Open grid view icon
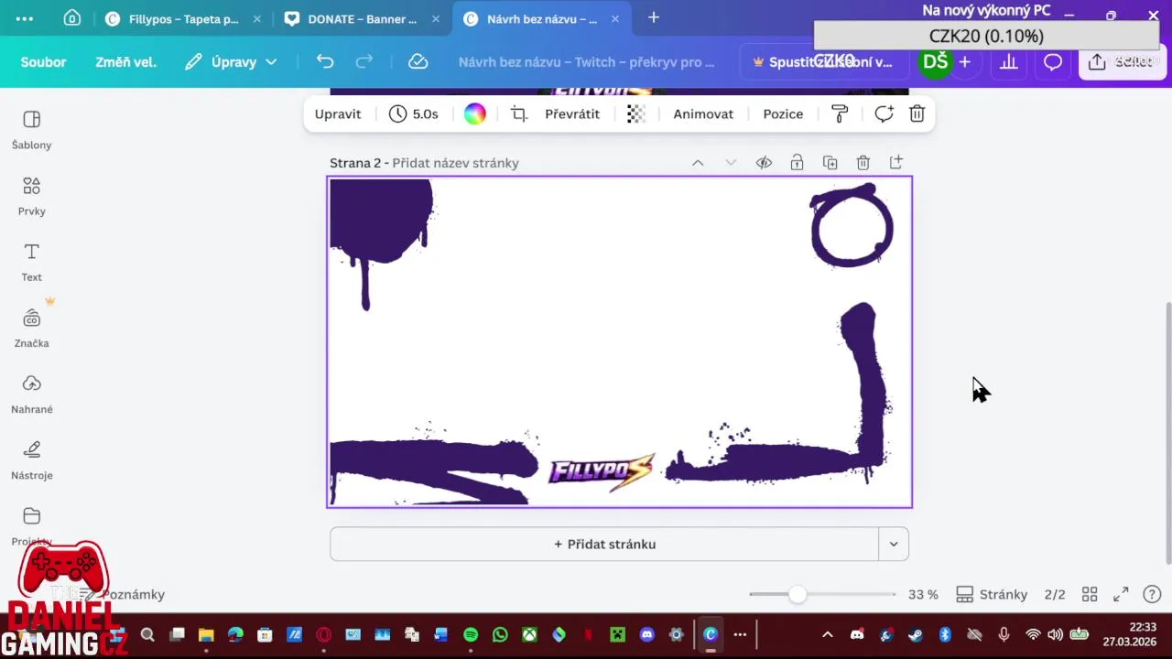 1090,594
